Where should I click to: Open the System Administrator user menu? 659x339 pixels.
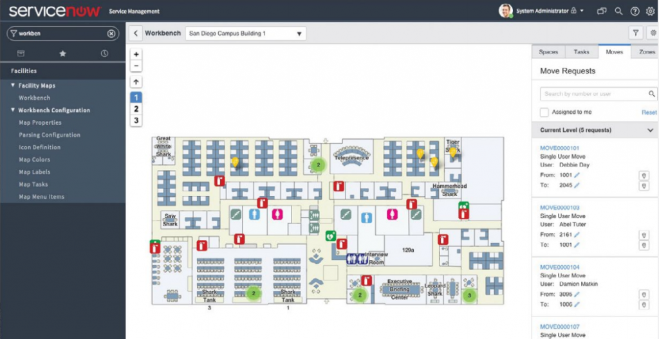coord(541,11)
